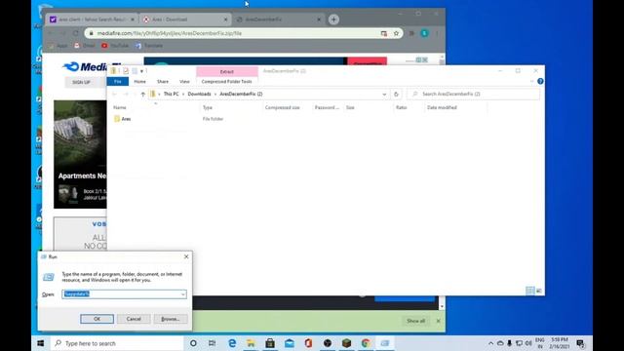Screen dimensions: 624x351
Task: Click Downloads in the breadcrumb path
Action: (x=199, y=94)
